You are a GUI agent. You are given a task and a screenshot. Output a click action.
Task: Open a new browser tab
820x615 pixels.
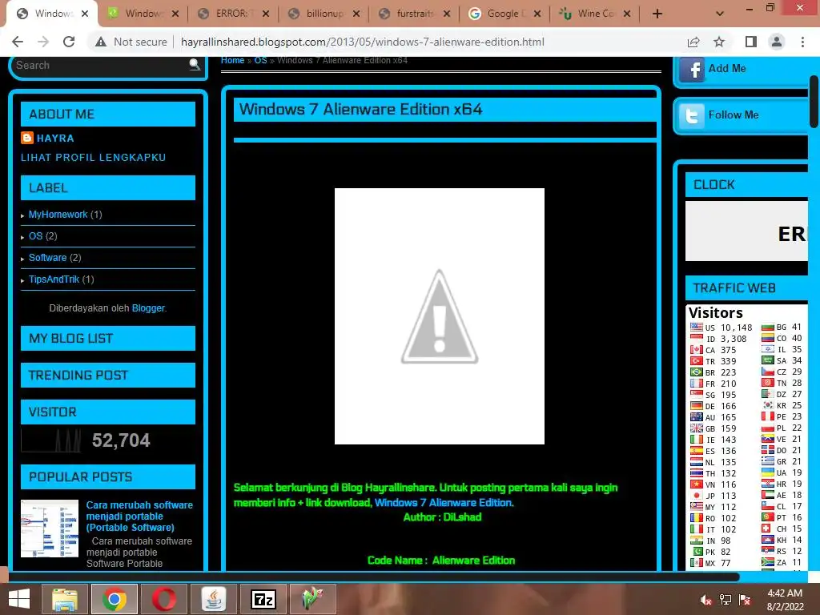pyautogui.click(x=657, y=14)
